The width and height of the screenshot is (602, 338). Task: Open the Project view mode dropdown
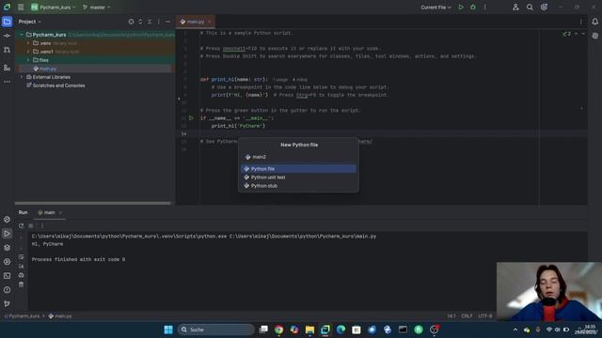(29, 22)
